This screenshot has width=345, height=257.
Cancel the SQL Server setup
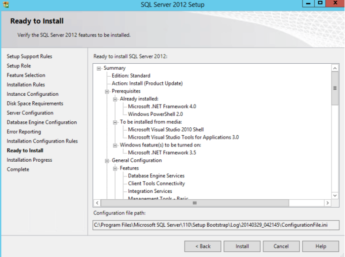(281, 246)
